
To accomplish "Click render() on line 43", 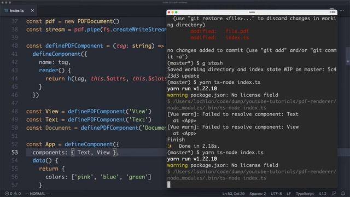I will 52,71.
